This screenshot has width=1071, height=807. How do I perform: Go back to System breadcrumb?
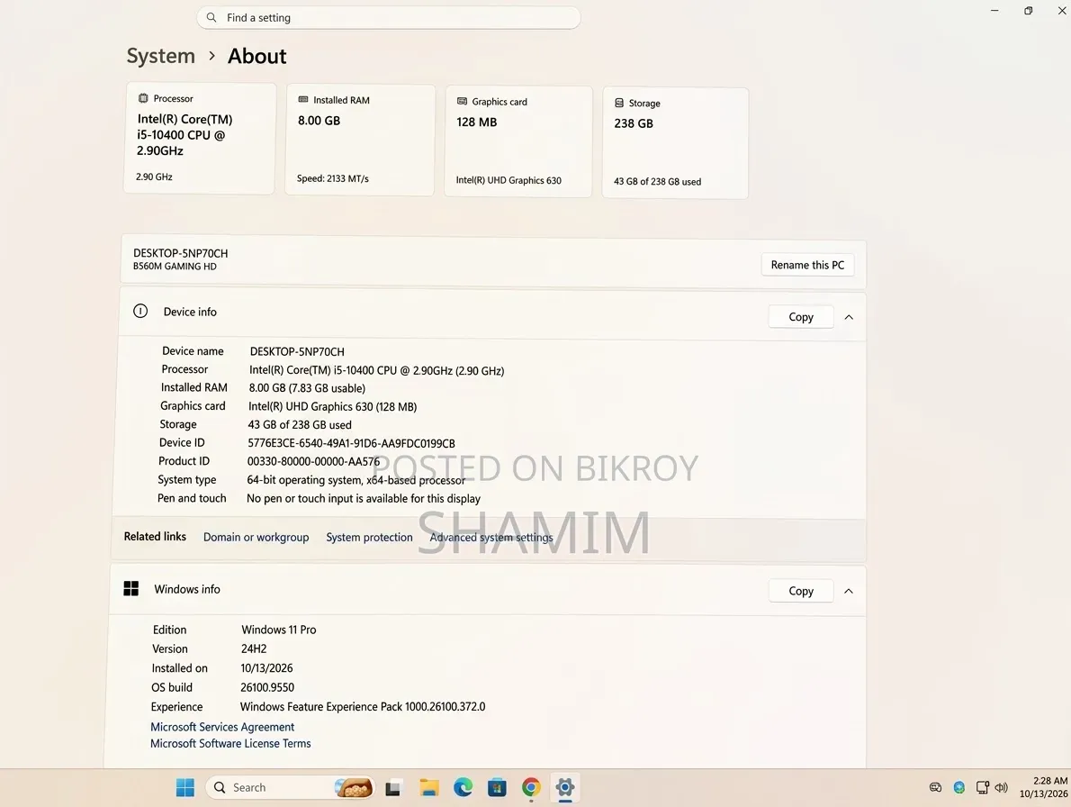coord(160,55)
